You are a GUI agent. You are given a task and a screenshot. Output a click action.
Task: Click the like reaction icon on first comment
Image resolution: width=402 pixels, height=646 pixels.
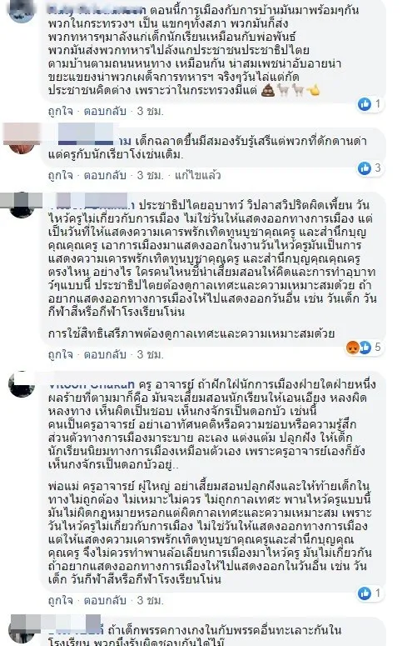[x=365, y=104]
